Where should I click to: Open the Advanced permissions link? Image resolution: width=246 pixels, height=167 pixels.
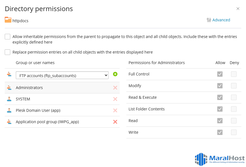[221, 20]
